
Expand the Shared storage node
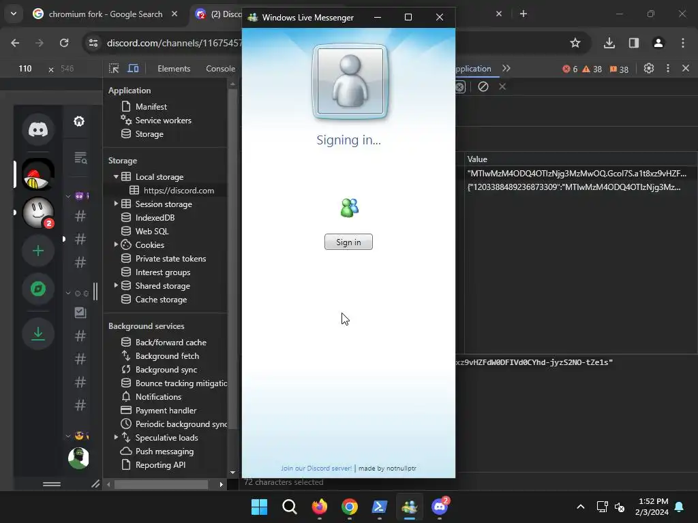116,285
